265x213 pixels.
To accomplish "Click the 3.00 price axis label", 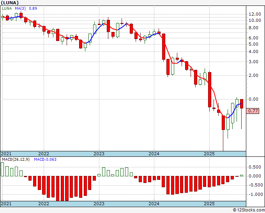I will point(253,62).
